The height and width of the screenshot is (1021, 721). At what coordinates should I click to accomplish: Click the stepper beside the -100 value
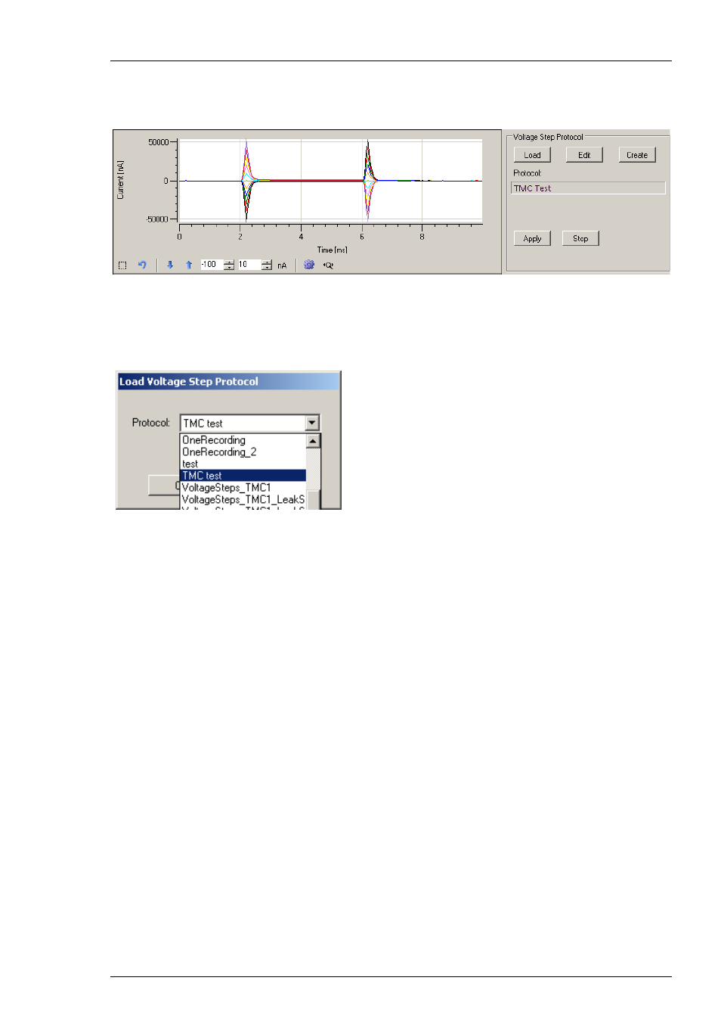tap(229, 265)
